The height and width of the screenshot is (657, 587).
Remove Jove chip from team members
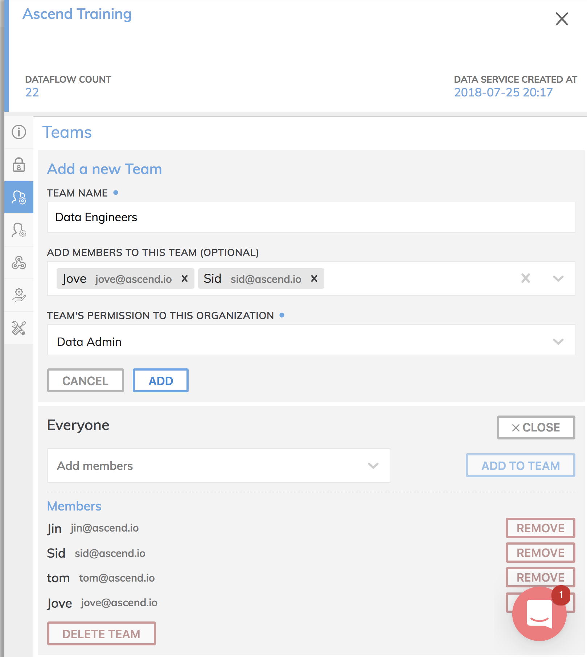(x=185, y=278)
